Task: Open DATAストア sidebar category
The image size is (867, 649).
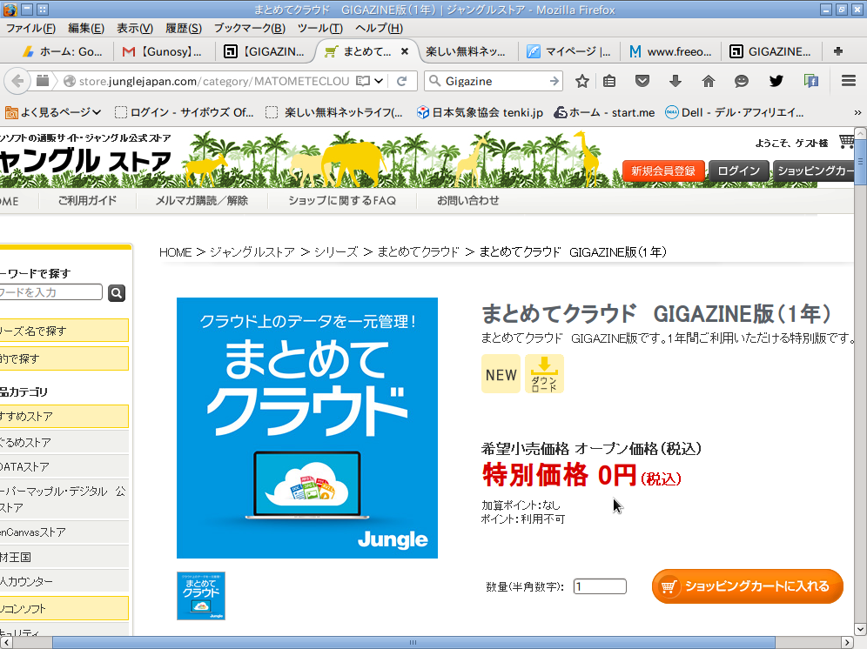Action: [64, 467]
